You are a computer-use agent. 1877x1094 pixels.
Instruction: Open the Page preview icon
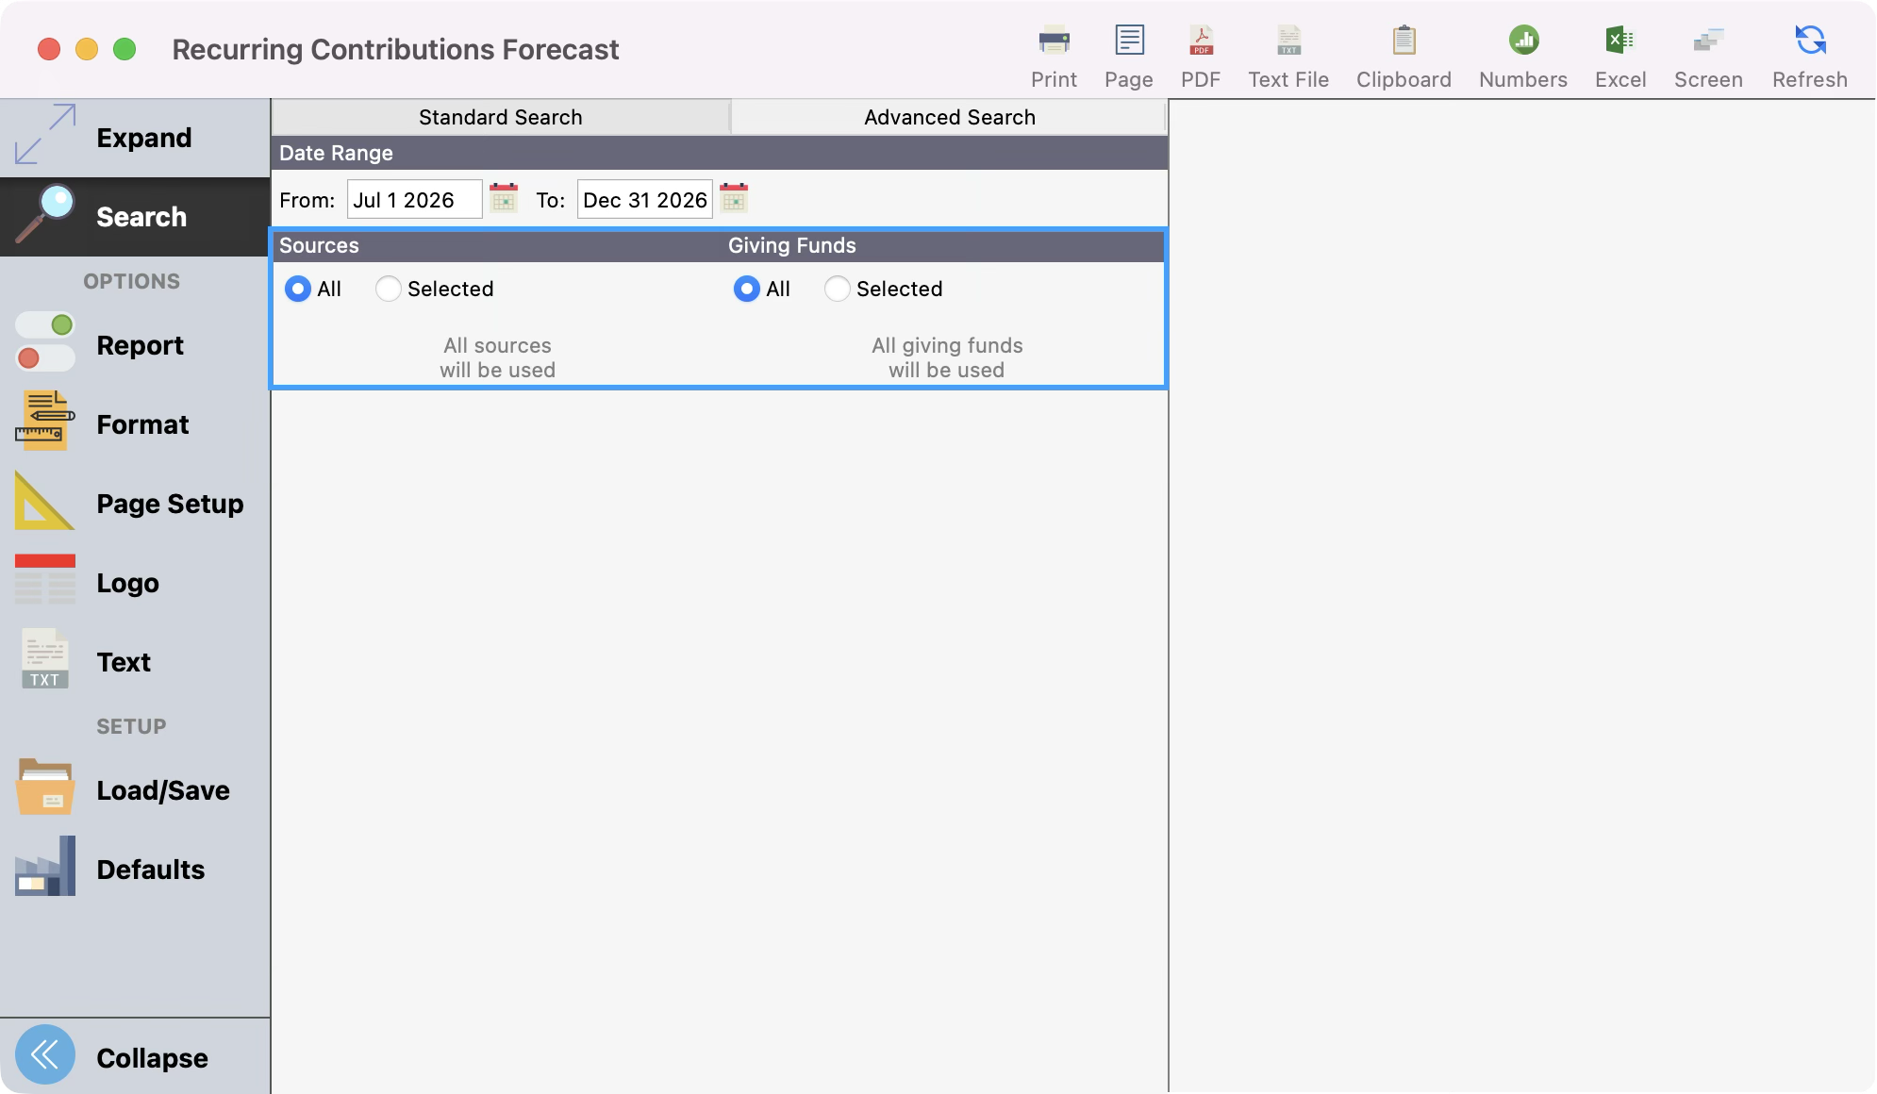(1129, 41)
